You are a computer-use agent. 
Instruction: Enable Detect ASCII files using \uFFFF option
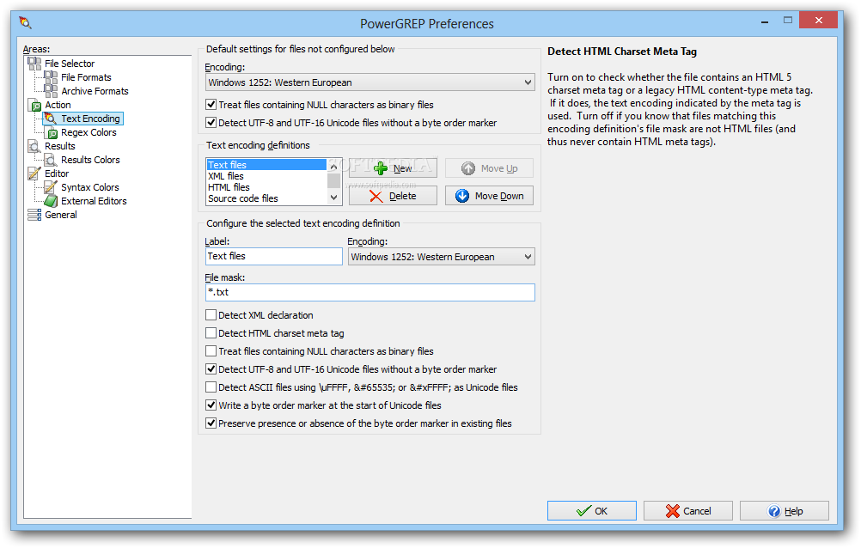211,387
